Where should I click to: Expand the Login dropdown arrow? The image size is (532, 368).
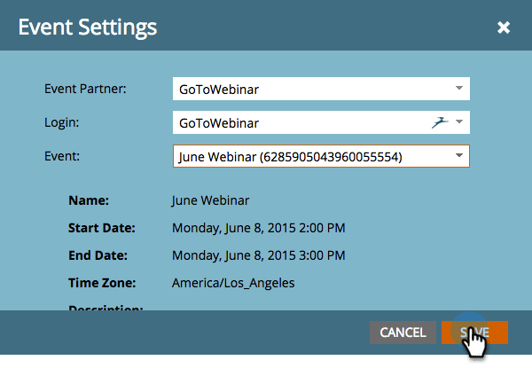click(x=459, y=121)
